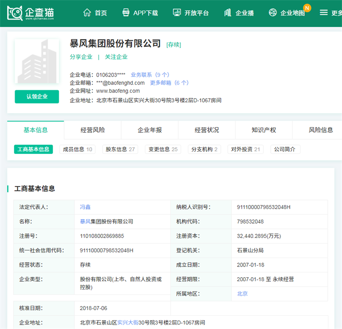
Task: Open the hamburger more menu icon
Action: tap(323, 13)
